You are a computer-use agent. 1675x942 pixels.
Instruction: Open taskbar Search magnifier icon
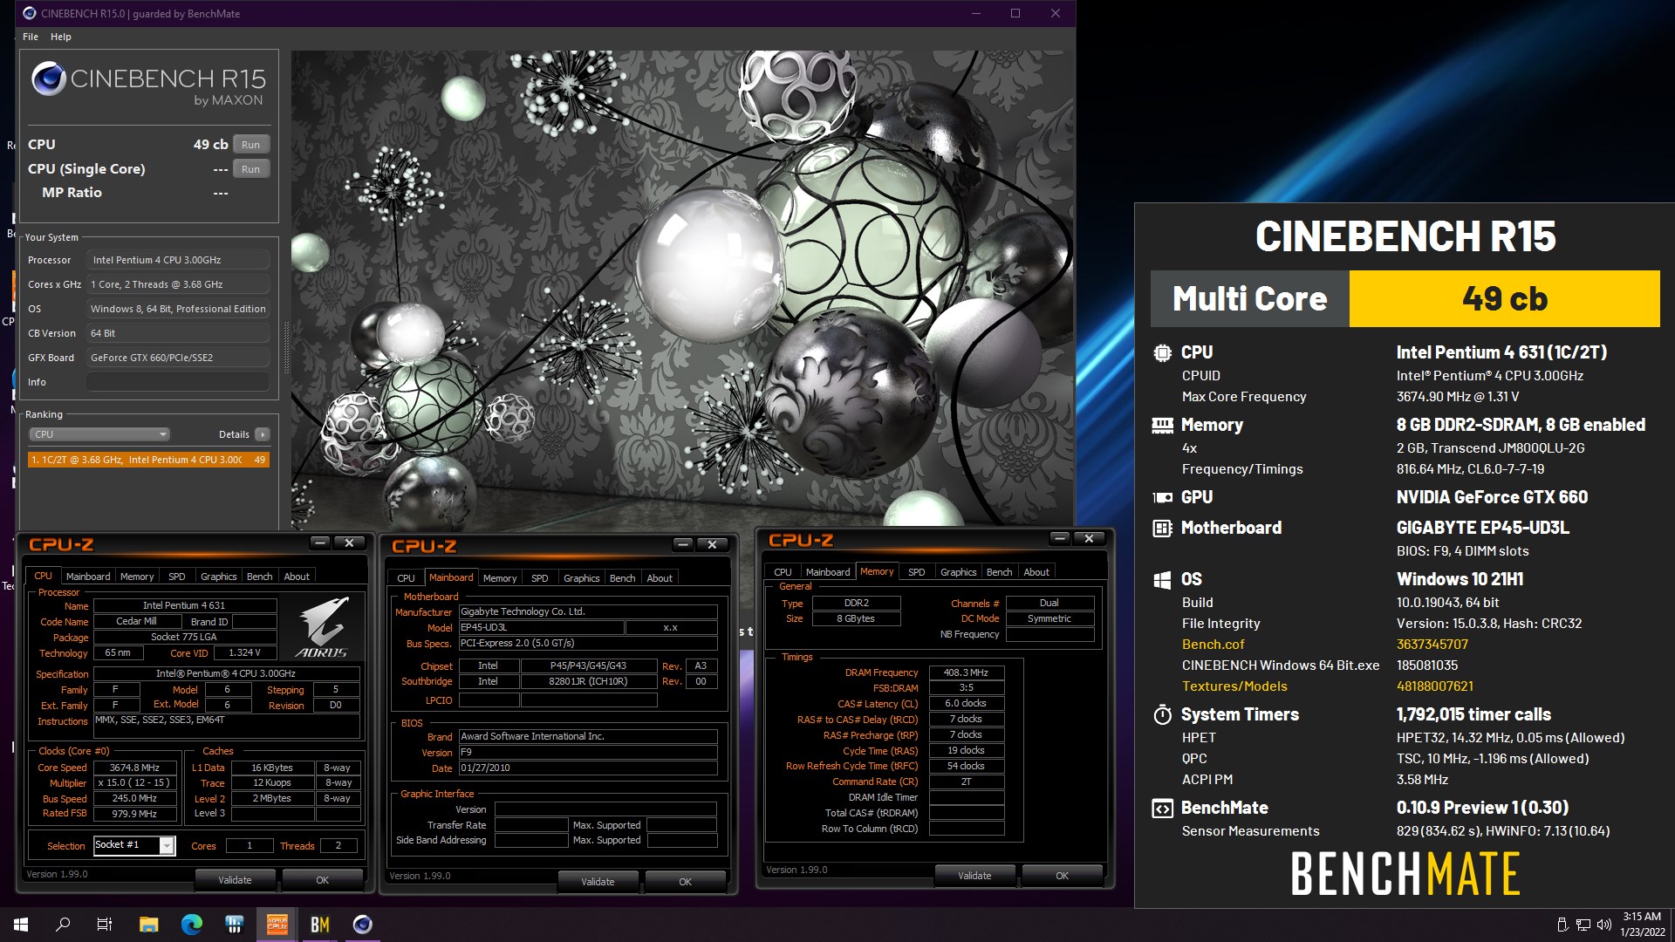(x=63, y=925)
